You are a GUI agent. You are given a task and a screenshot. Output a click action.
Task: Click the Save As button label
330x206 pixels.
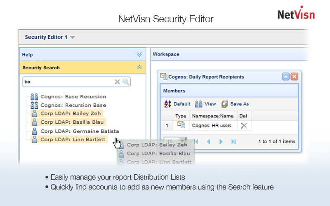pos(239,104)
